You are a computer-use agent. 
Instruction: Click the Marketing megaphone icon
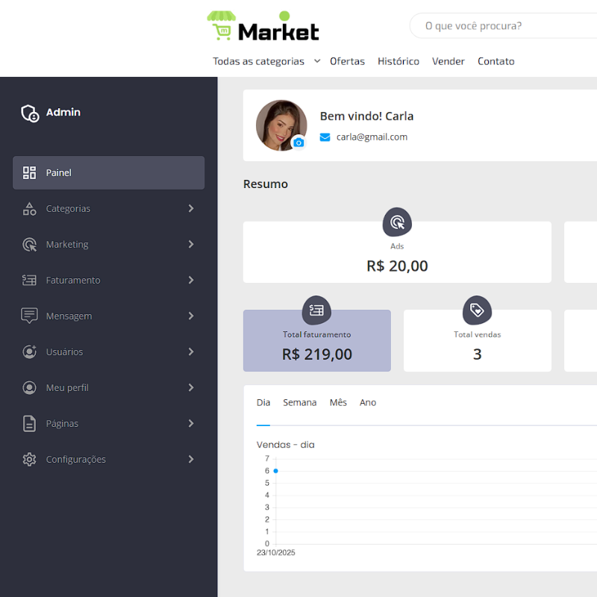pos(29,244)
